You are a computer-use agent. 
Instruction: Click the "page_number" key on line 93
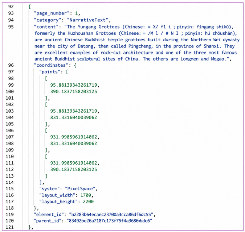pos(52,13)
